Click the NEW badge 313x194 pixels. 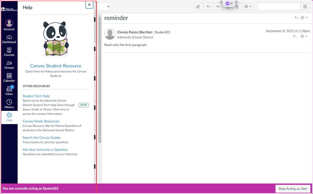pos(84,105)
